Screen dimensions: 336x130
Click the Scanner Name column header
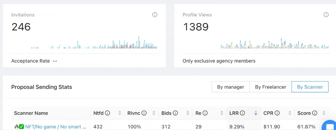31,113
